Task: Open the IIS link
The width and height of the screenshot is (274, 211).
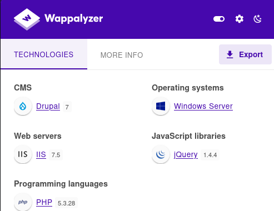Action: (x=41, y=154)
